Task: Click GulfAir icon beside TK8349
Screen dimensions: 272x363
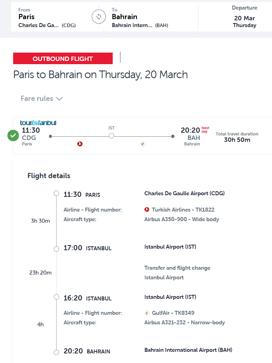Action: tap(147, 313)
